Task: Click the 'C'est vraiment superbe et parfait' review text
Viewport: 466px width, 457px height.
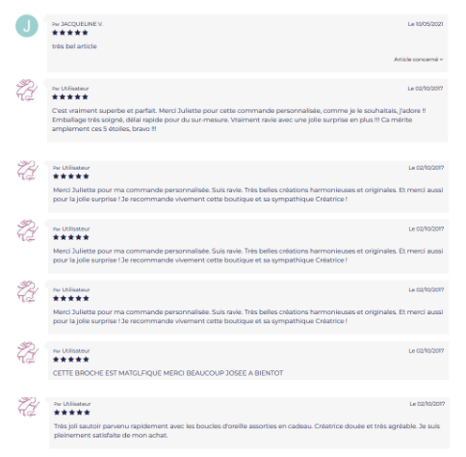Action: pos(239,120)
